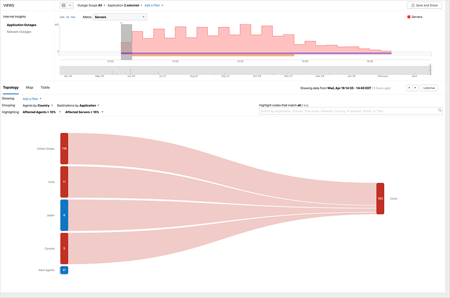Switch to the Map tab
The height and width of the screenshot is (298, 450).
tap(30, 88)
